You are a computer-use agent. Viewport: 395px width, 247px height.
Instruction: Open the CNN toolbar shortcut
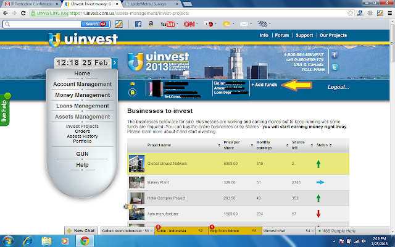tap(189, 24)
